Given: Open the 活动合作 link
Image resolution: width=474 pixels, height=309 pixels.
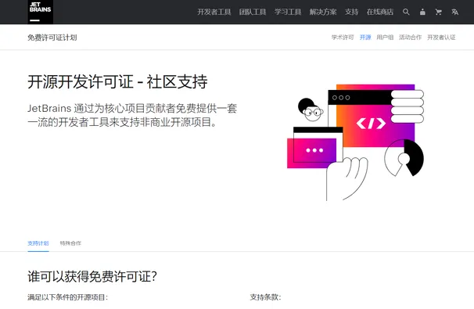Looking at the screenshot, I should (410, 38).
